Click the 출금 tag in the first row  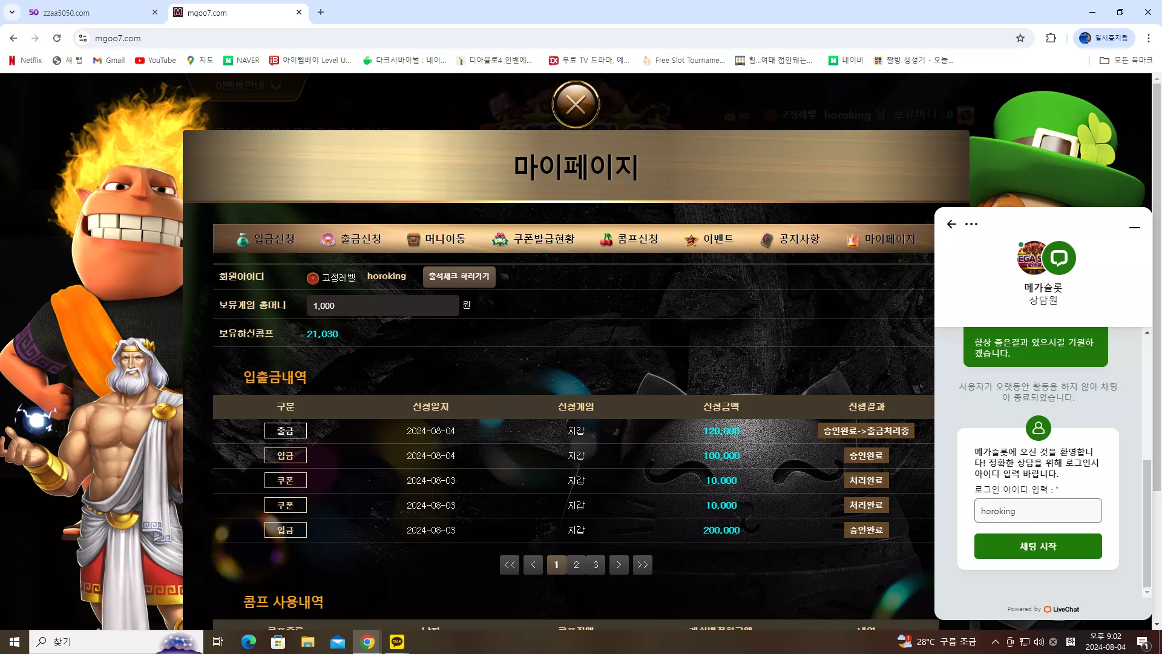[286, 431]
